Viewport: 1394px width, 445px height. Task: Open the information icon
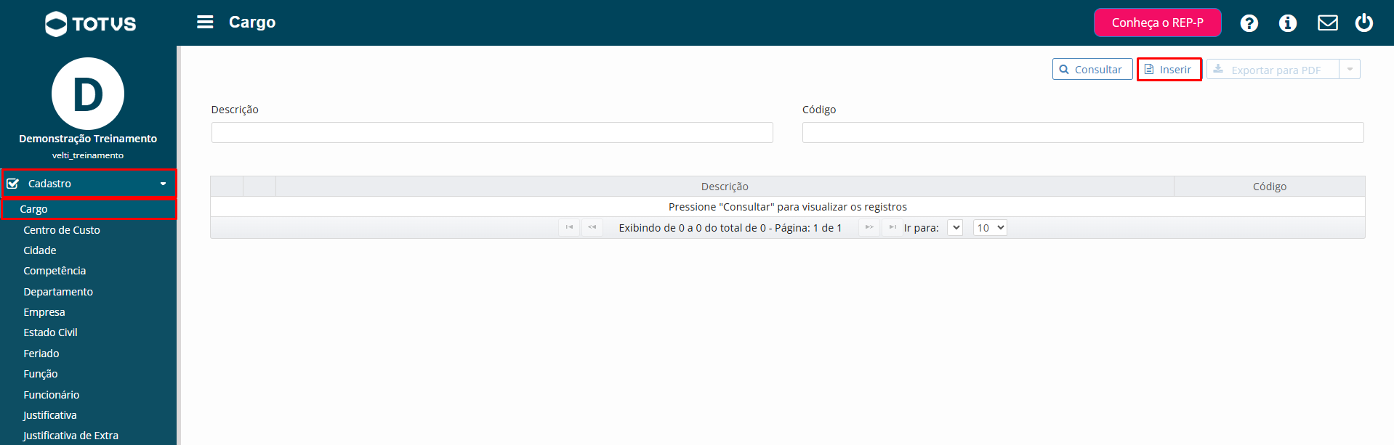(1287, 23)
